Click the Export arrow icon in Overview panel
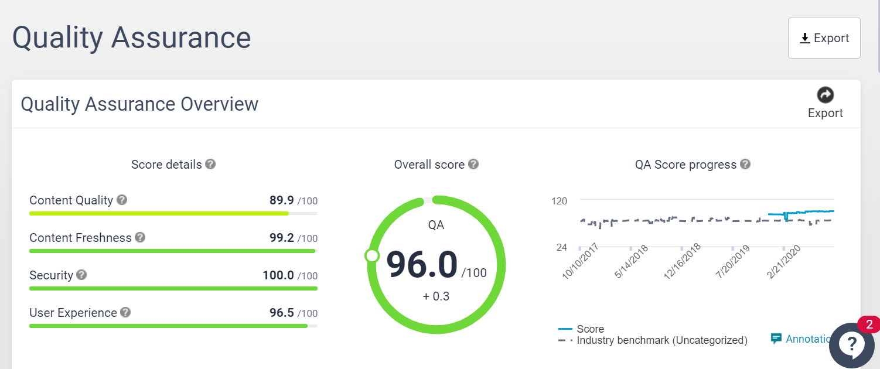The height and width of the screenshot is (369, 880). click(x=825, y=95)
